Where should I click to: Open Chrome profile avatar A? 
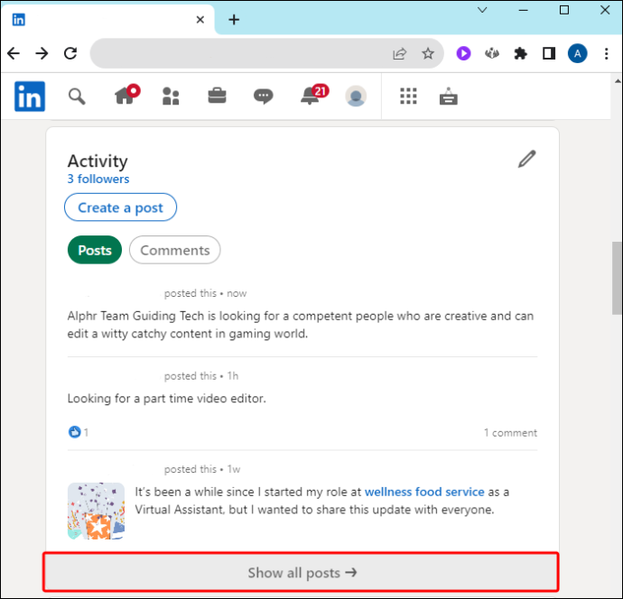point(577,53)
